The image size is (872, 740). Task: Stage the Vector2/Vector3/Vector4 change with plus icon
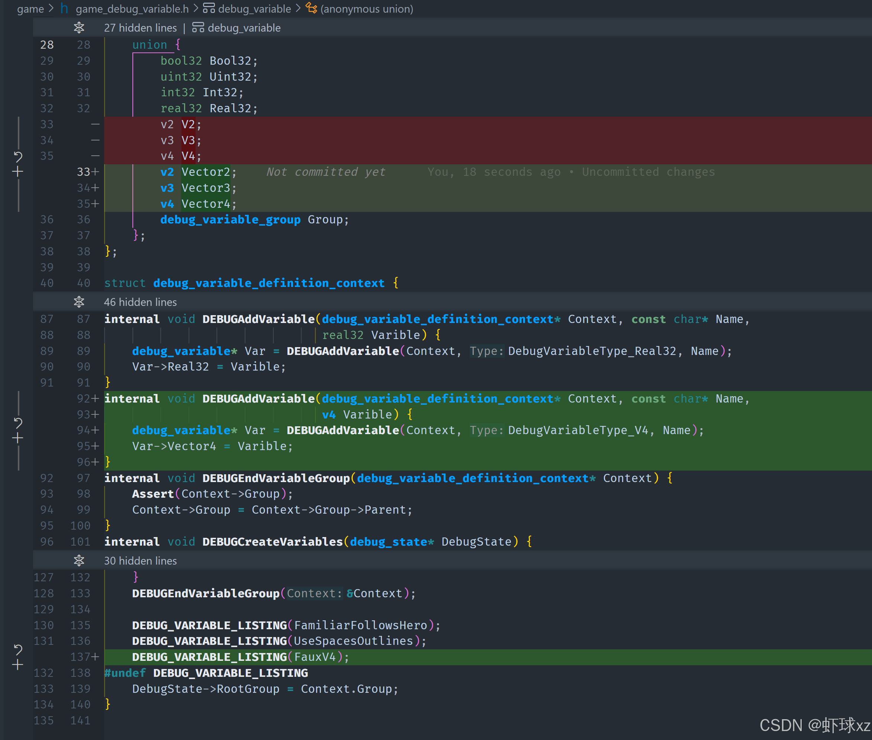pyautogui.click(x=17, y=172)
